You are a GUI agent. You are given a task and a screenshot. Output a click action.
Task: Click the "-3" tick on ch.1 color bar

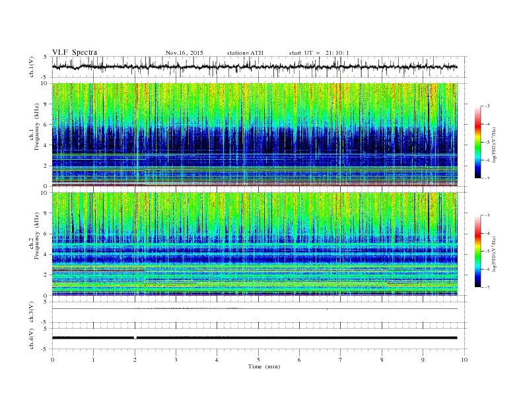[x=487, y=106]
